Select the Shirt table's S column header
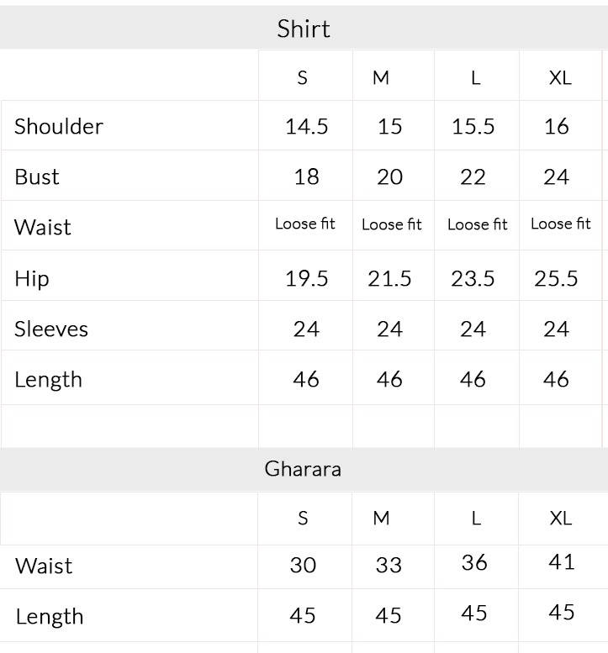Image resolution: width=608 pixels, height=653 pixels. tap(303, 78)
